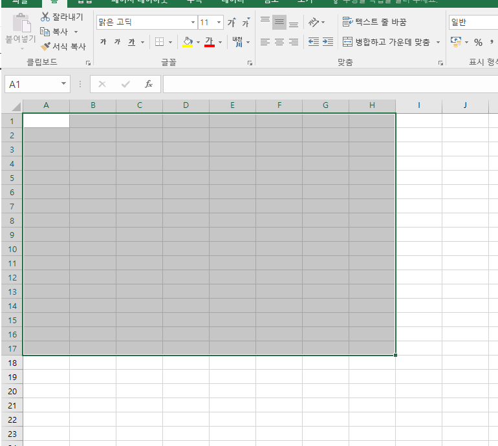Apply cell borders with the border icon
The height and width of the screenshot is (446, 498).
[159, 42]
